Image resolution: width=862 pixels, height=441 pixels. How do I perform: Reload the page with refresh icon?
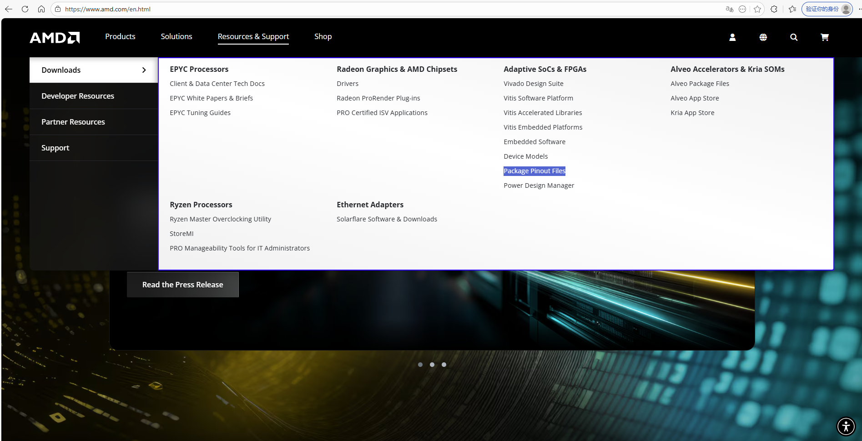point(25,9)
